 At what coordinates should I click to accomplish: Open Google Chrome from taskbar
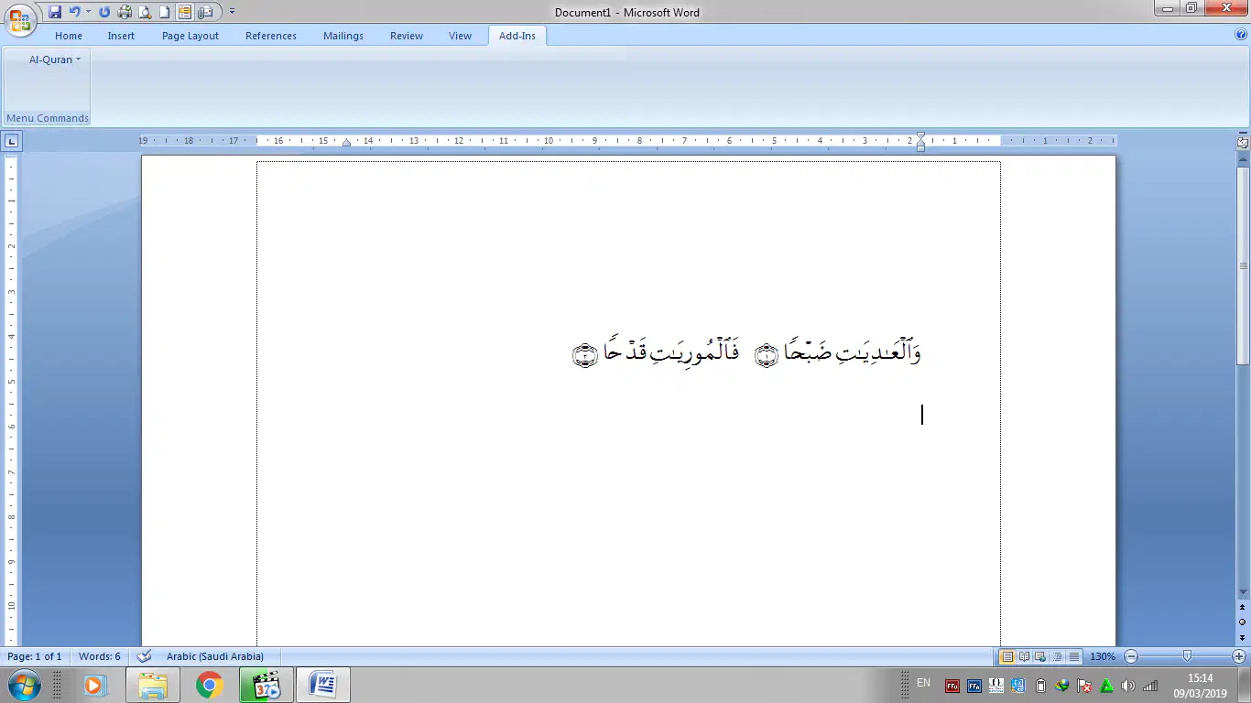210,685
